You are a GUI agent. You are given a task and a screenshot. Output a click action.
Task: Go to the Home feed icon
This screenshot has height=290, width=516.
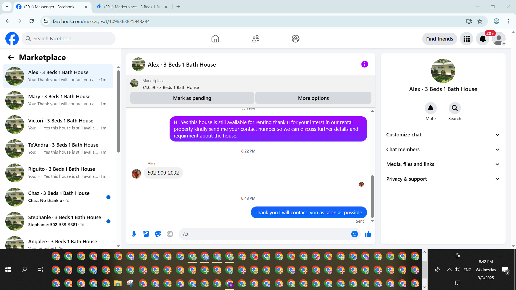tap(215, 39)
